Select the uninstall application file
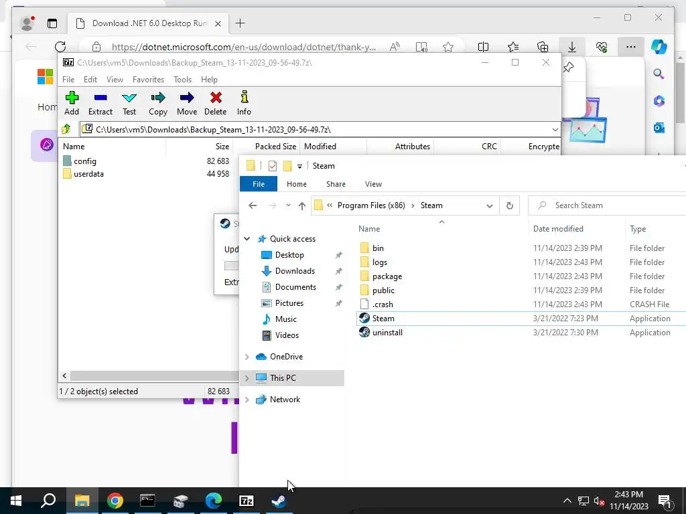 click(x=387, y=333)
